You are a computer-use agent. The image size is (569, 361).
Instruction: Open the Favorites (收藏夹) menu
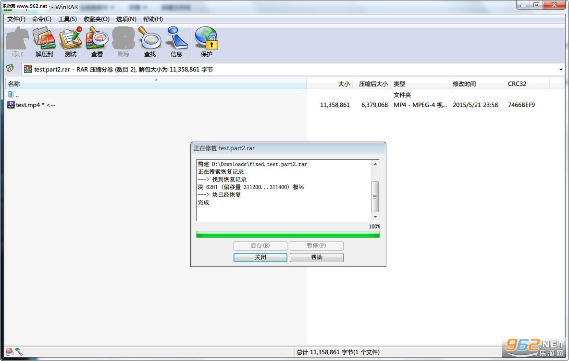[x=97, y=19]
